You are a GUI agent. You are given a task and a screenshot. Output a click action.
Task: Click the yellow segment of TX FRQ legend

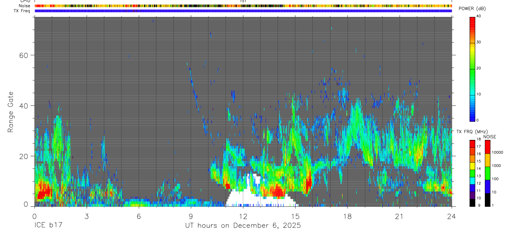(472, 166)
